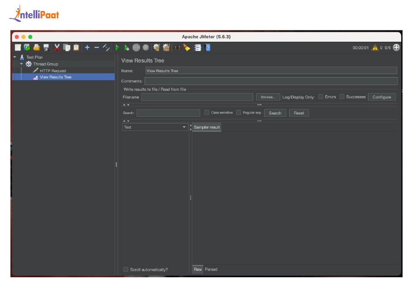
Task: Open the Function Helper list icon
Action: [198, 47]
